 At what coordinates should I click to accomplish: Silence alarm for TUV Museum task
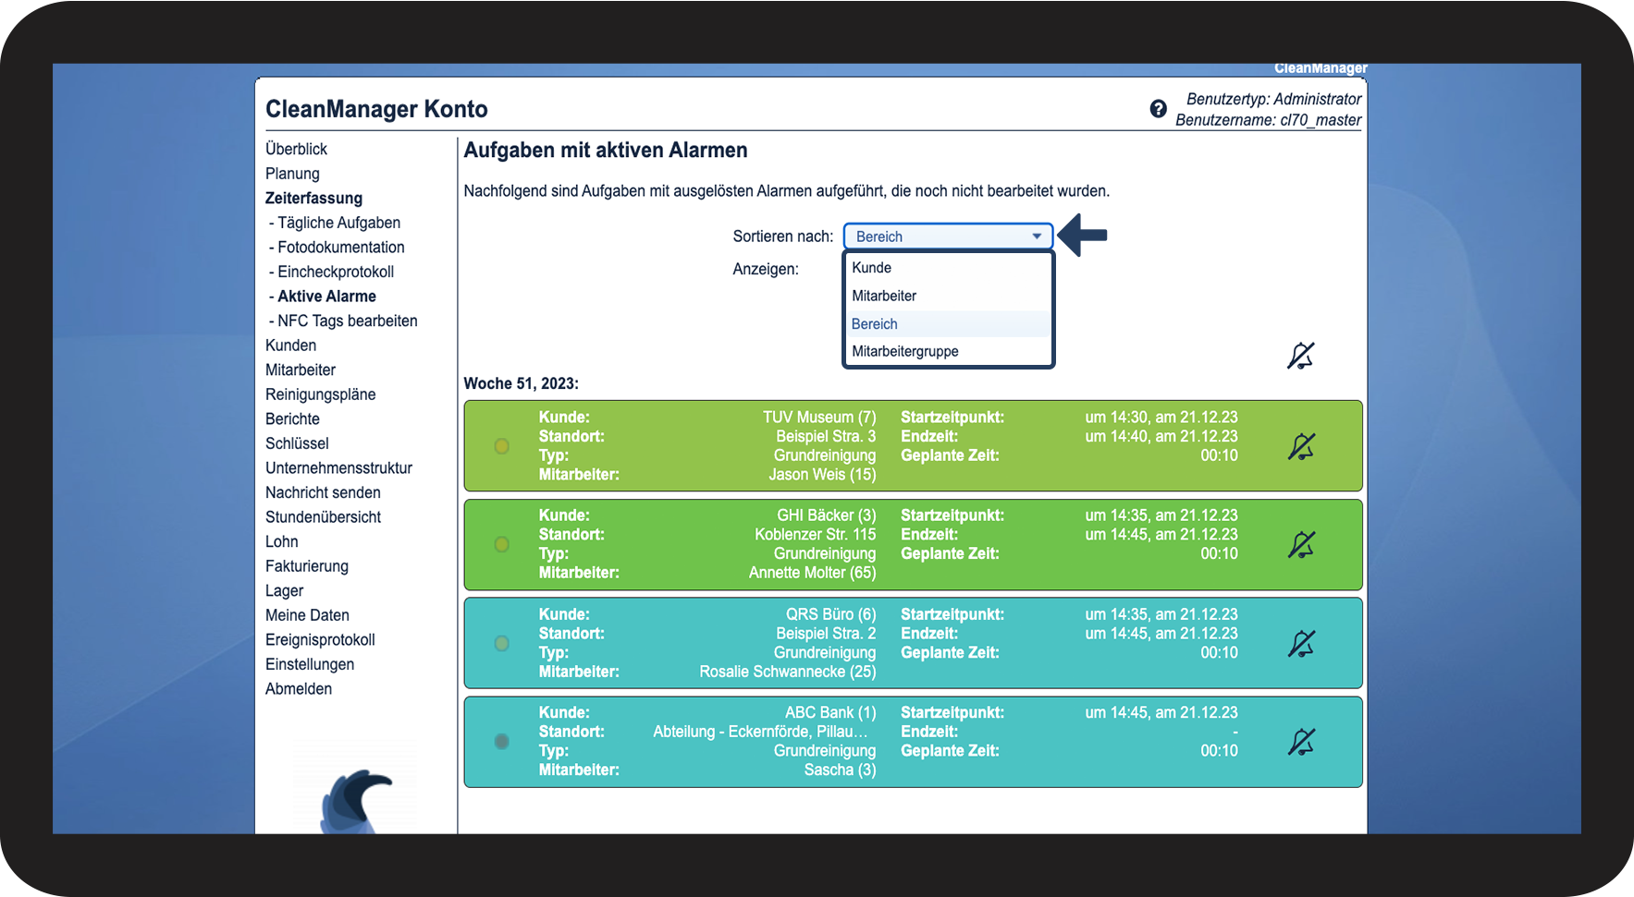[1301, 446]
